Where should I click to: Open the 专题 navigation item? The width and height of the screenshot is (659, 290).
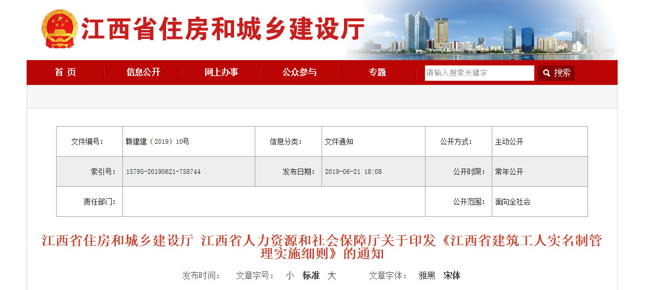coord(377,72)
